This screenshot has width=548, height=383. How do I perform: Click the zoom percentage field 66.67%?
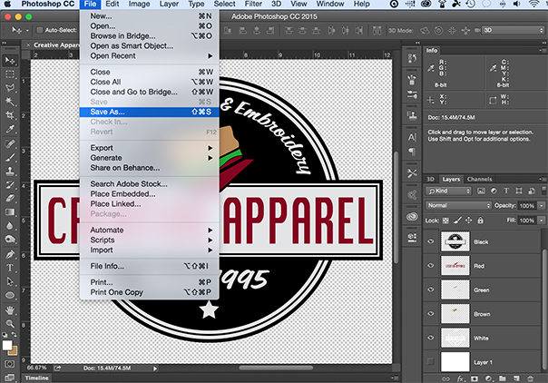coord(36,368)
